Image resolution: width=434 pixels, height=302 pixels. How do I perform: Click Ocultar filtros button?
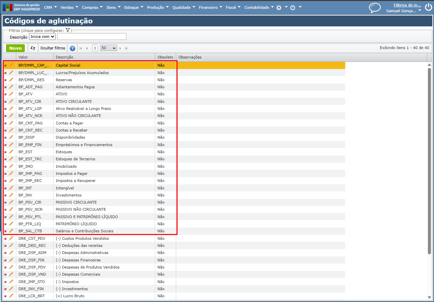[x=53, y=48]
